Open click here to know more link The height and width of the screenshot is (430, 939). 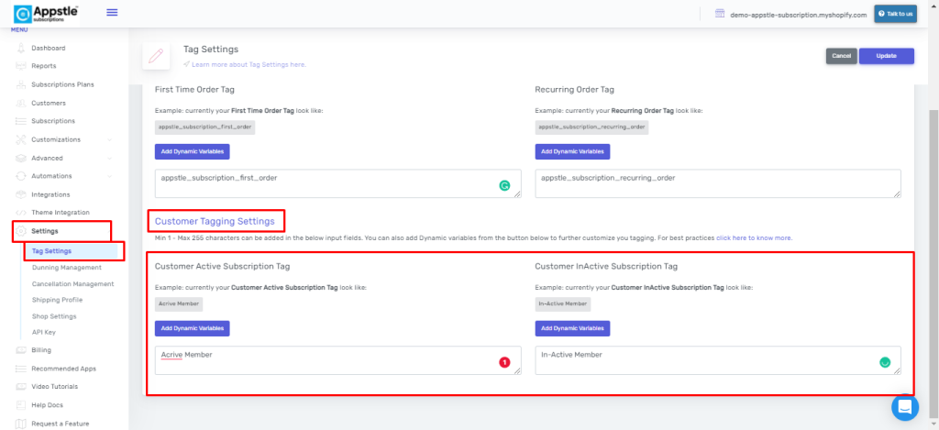tap(755, 237)
